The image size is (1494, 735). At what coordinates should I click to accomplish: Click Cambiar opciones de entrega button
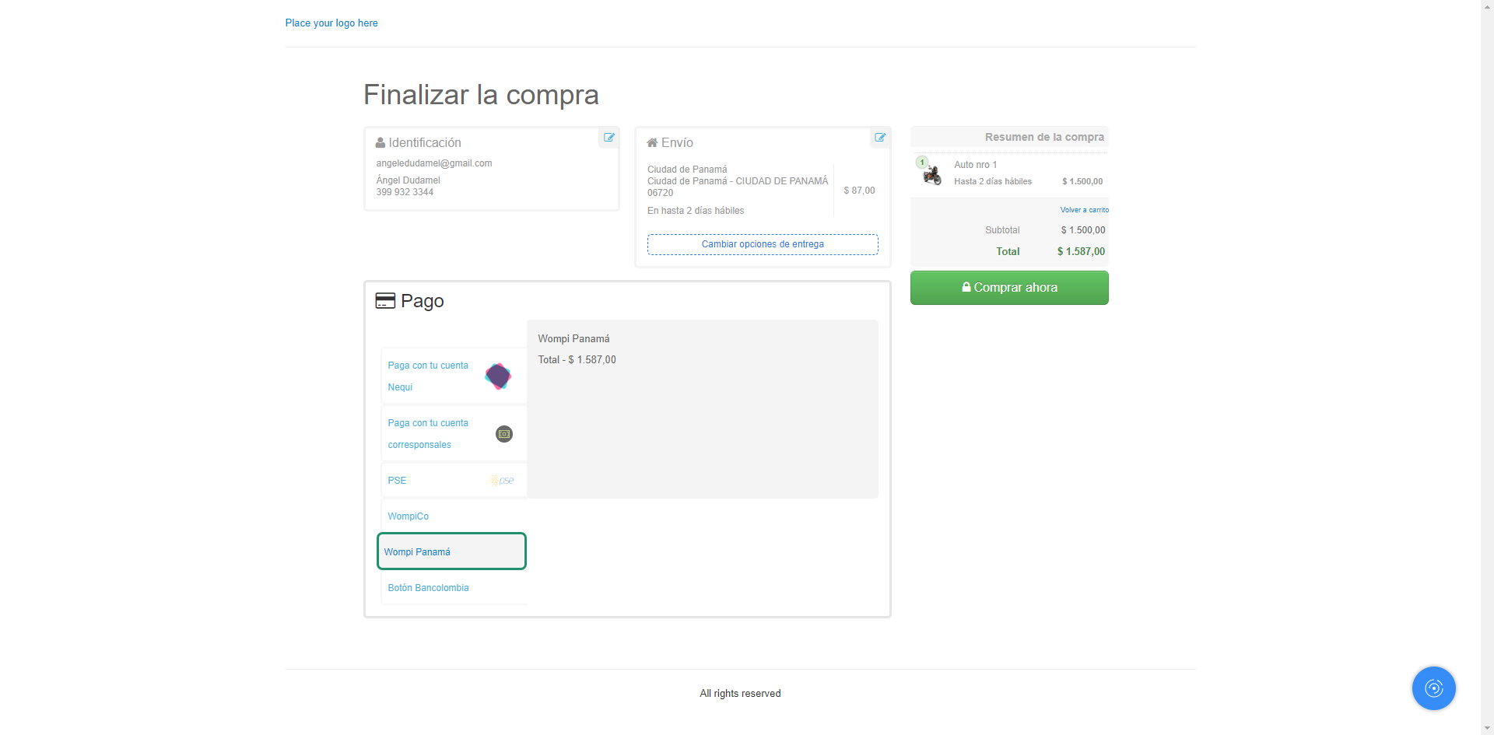(x=763, y=244)
